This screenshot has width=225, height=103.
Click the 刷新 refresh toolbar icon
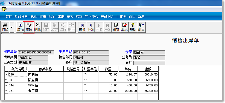pos(116,27)
